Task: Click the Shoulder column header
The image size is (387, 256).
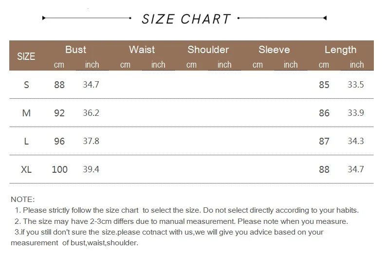Action: coord(208,50)
